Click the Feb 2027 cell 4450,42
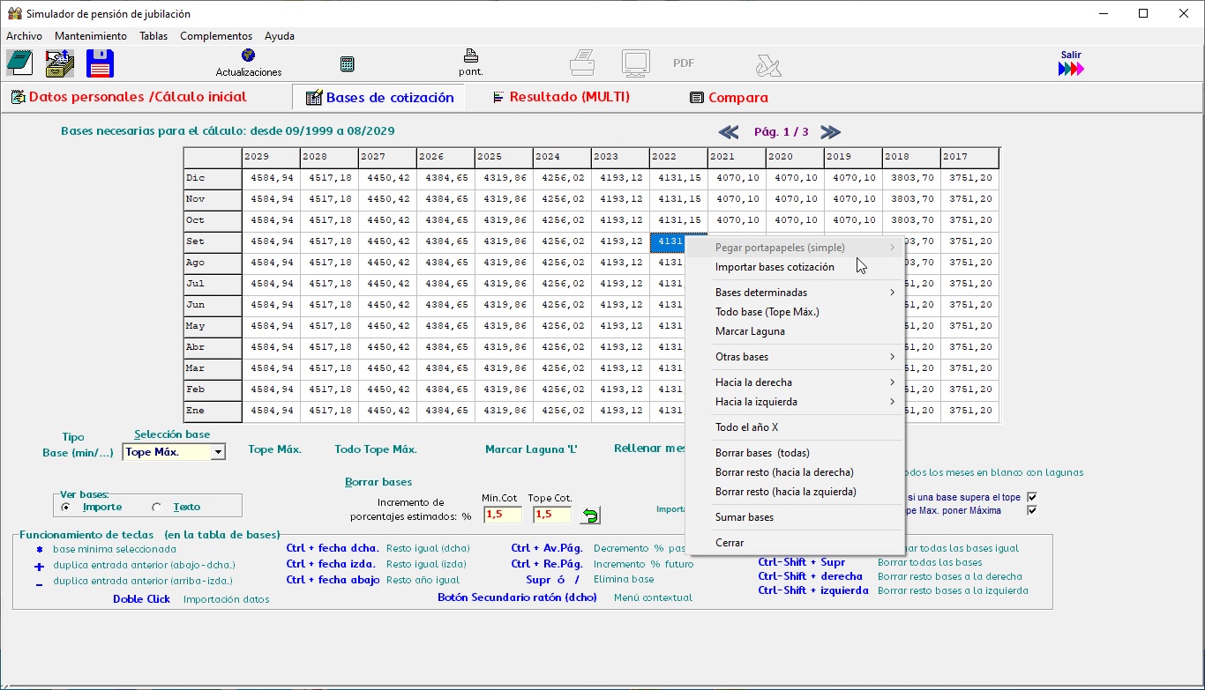Screen dimensions: 1205x690 pyautogui.click(x=387, y=390)
